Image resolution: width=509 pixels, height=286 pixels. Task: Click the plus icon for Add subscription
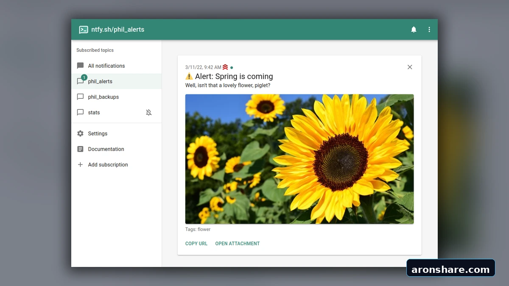80,164
